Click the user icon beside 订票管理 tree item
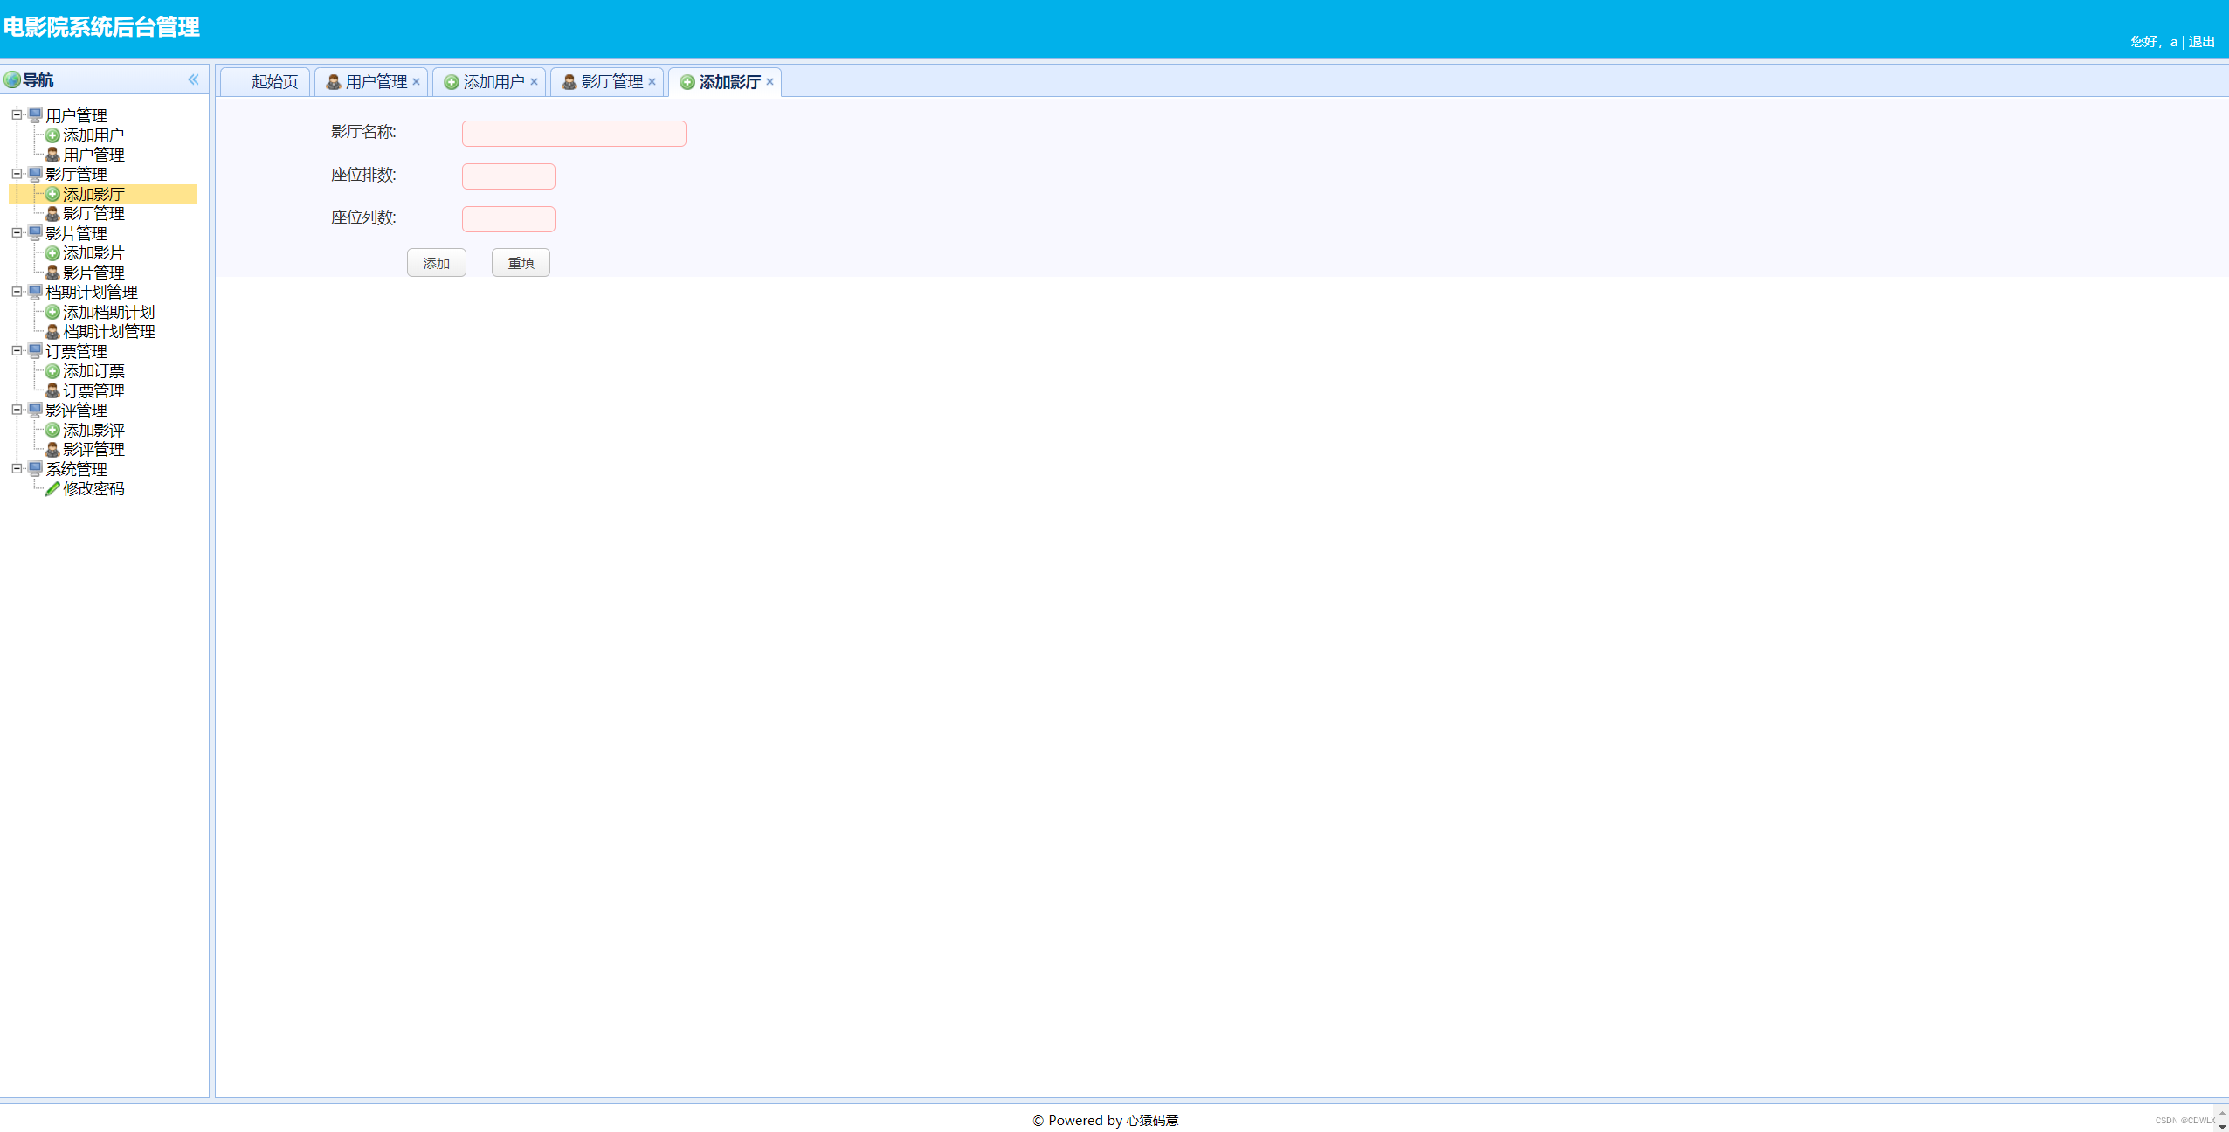The image size is (2229, 1132). pyautogui.click(x=52, y=390)
